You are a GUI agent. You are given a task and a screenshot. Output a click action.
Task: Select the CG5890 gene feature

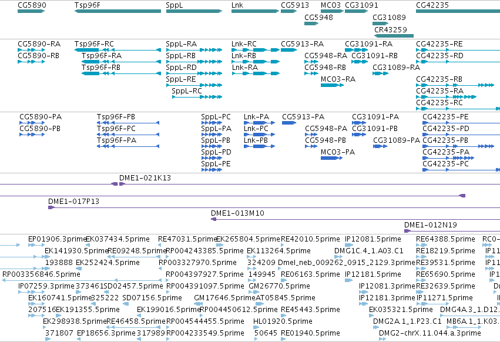(x=31, y=11)
